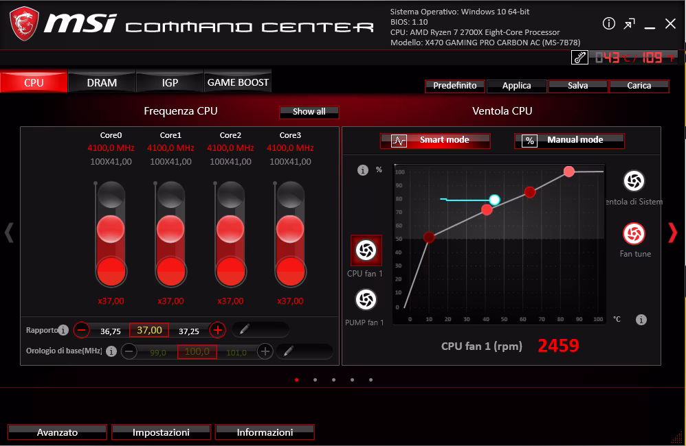Click the Salva button
Image resolution: width=686 pixels, height=446 pixels.
[x=577, y=86]
